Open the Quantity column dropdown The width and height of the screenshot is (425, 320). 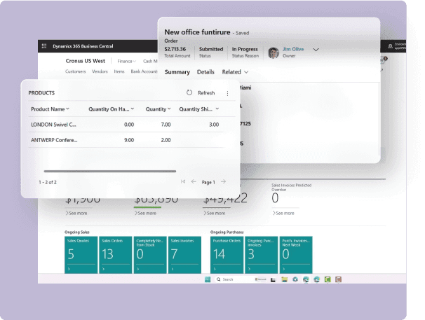coord(168,109)
